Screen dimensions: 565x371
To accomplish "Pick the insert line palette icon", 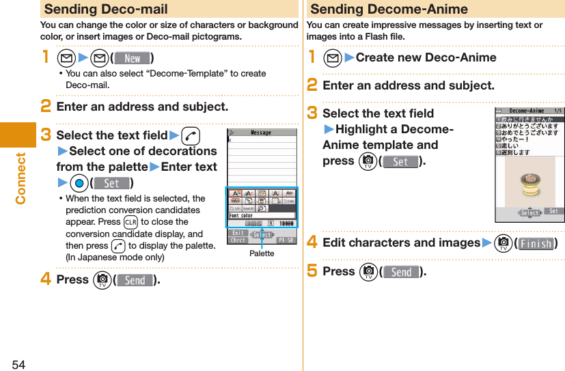I will point(262,201).
